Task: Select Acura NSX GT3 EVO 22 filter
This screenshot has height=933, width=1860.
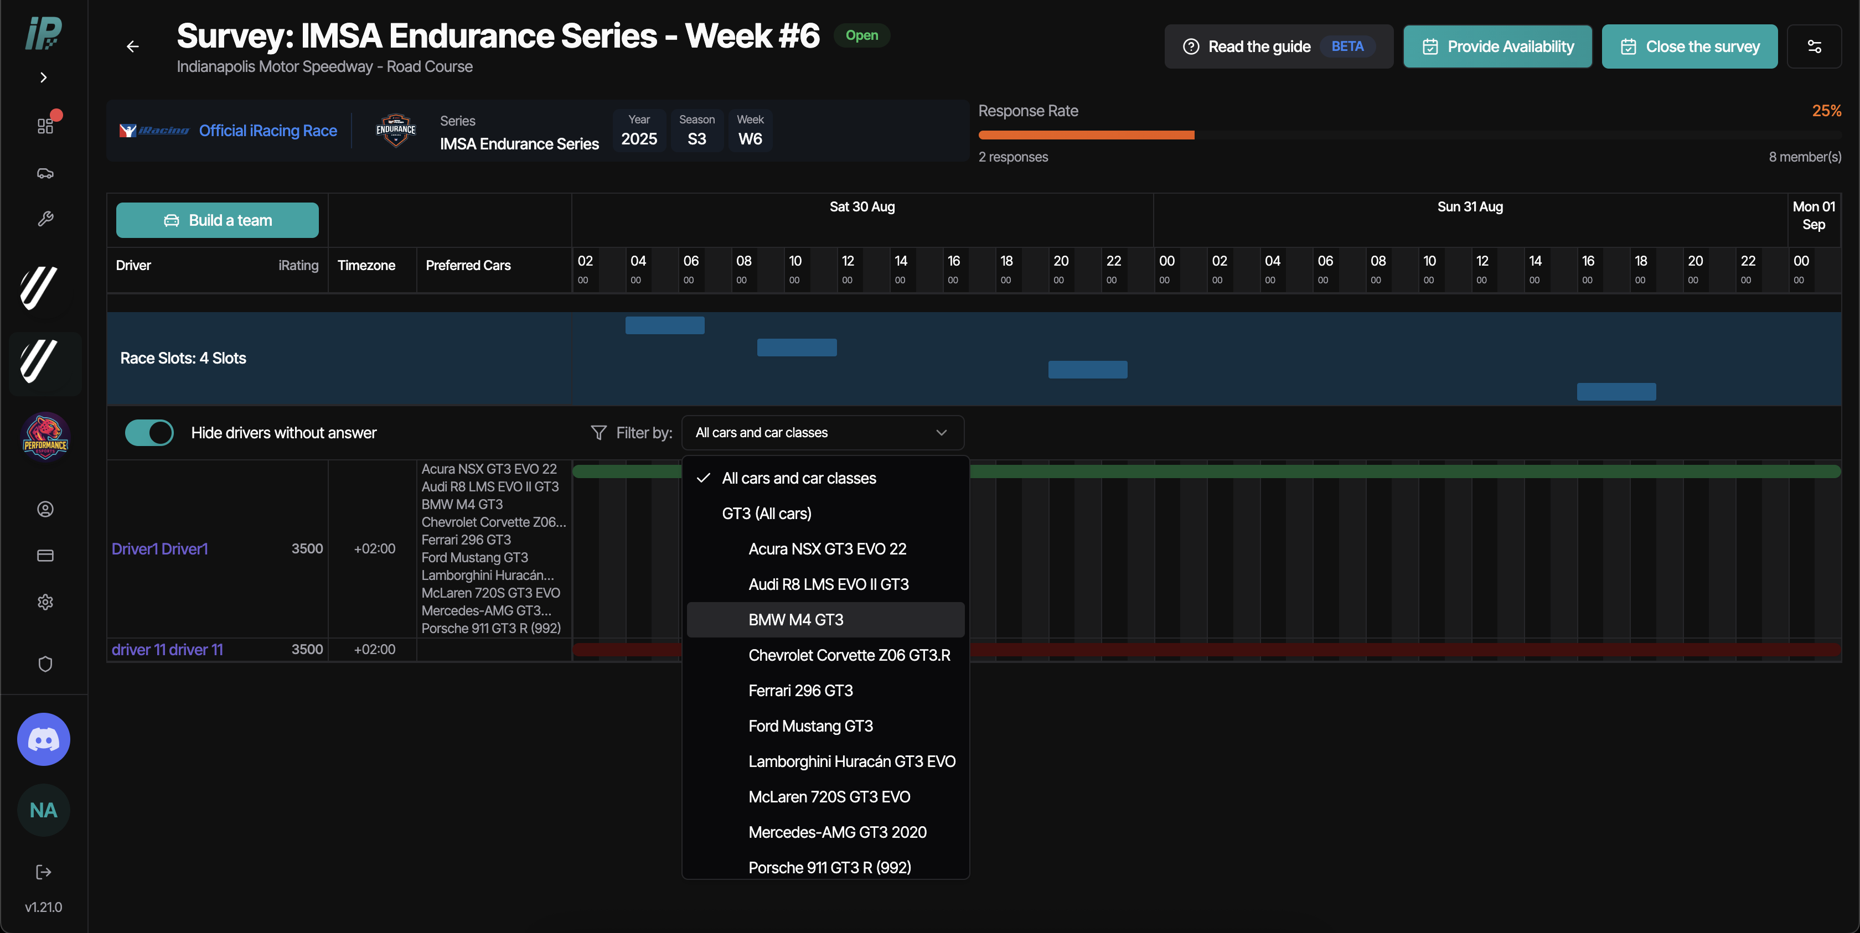Action: 825,548
